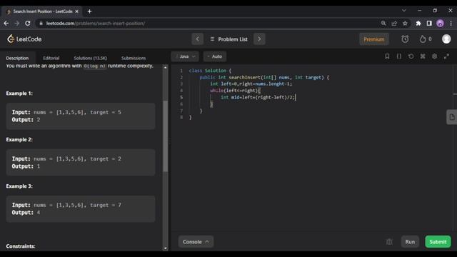Image resolution: width=457 pixels, height=257 pixels.
Task: Expand the Console panel
Action: [x=196, y=241]
